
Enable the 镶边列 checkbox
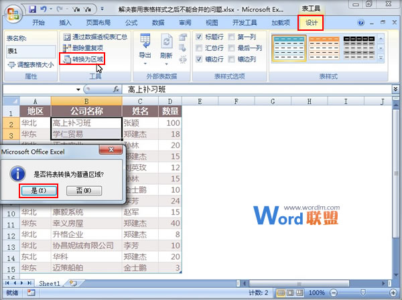231,59
